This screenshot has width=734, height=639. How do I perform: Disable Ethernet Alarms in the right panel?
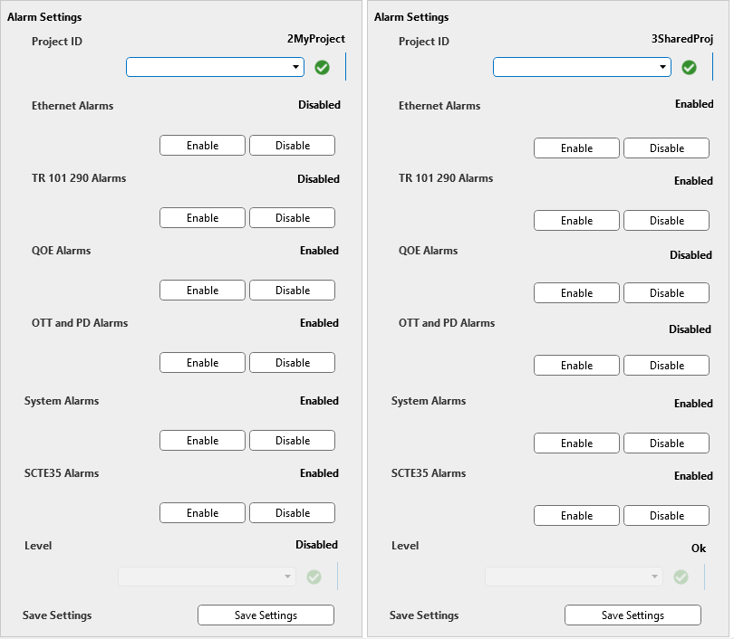tap(666, 148)
